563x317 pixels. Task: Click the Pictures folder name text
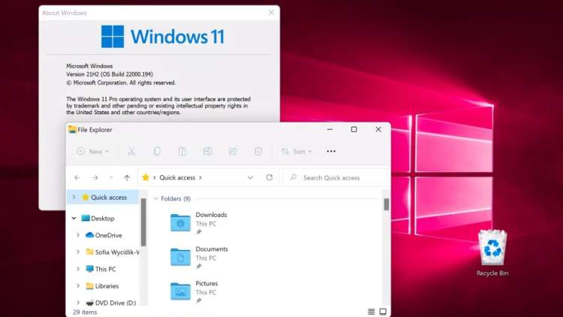pos(206,283)
